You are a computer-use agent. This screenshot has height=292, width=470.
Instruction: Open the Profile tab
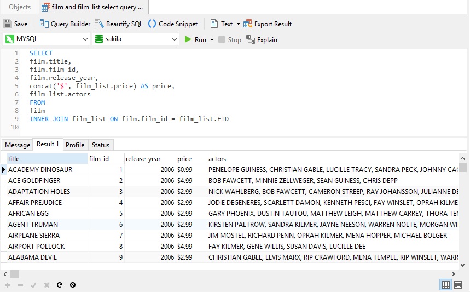click(75, 145)
